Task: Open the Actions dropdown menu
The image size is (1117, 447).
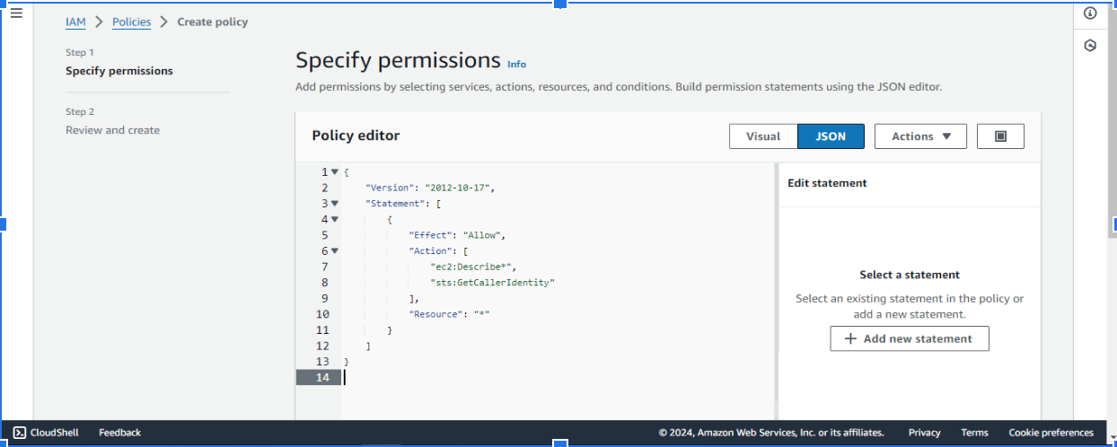Action: pos(920,136)
